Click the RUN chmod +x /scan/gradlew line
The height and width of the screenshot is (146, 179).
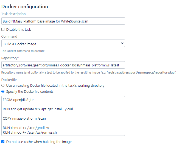[x=26, y=128]
